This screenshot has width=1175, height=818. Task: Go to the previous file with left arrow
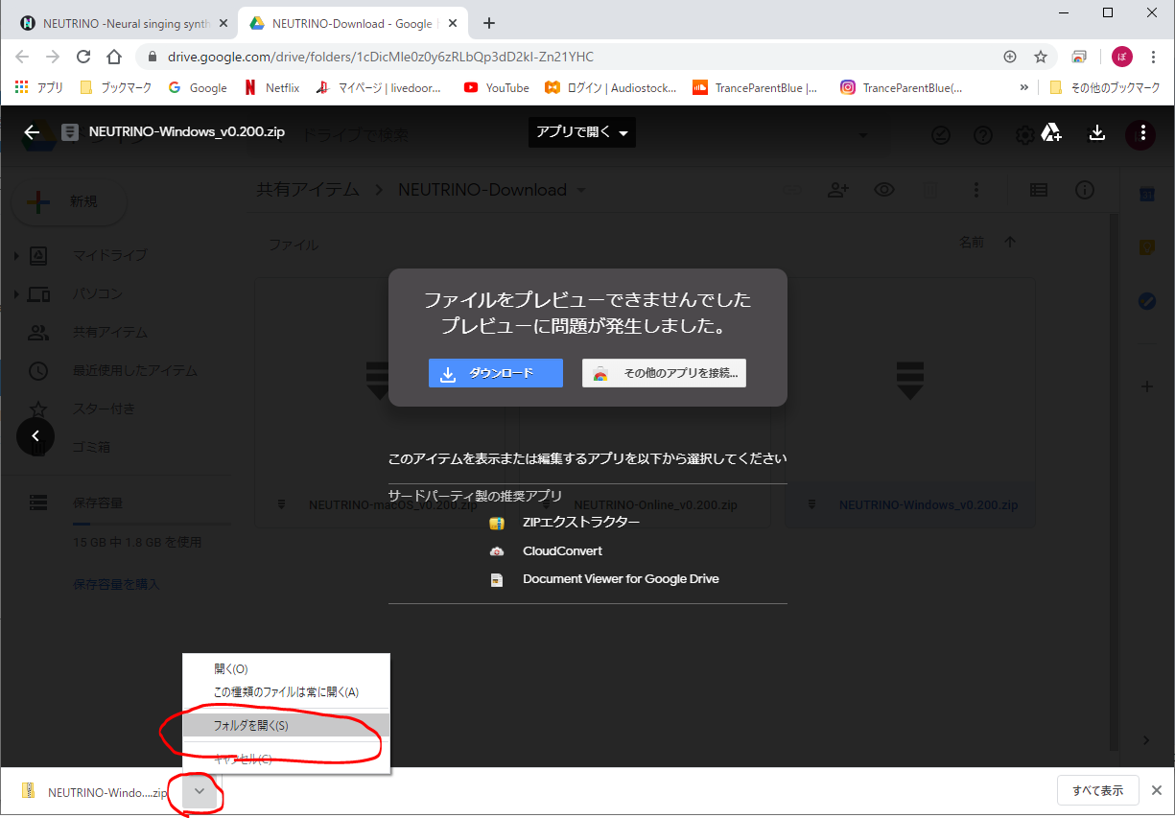[x=35, y=436]
